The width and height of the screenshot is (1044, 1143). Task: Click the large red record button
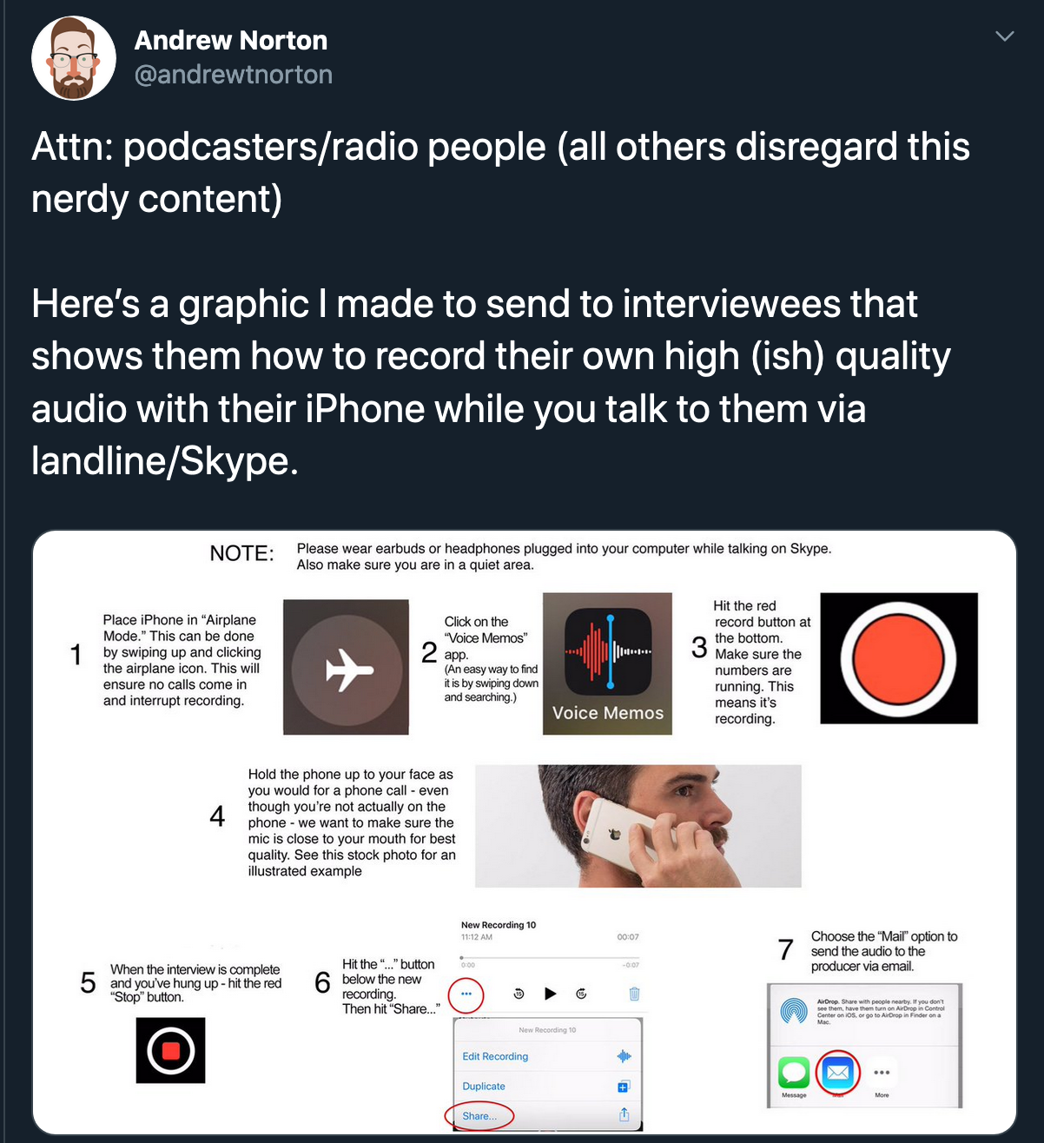click(x=899, y=657)
